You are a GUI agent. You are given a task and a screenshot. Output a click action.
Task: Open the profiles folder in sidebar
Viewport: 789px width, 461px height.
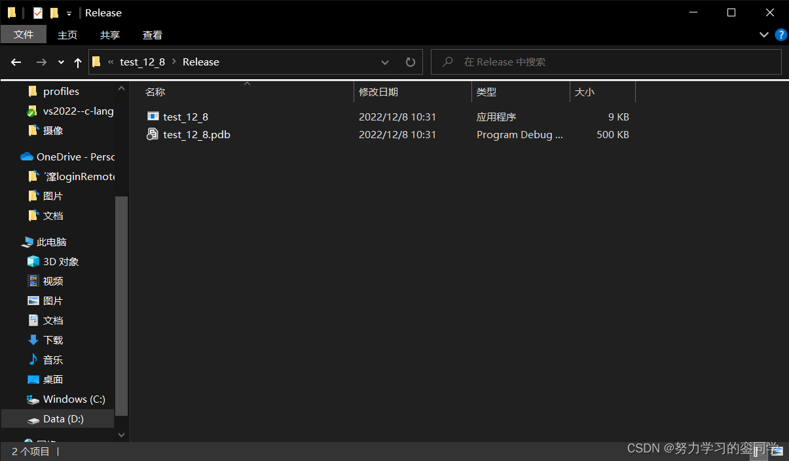(61, 92)
